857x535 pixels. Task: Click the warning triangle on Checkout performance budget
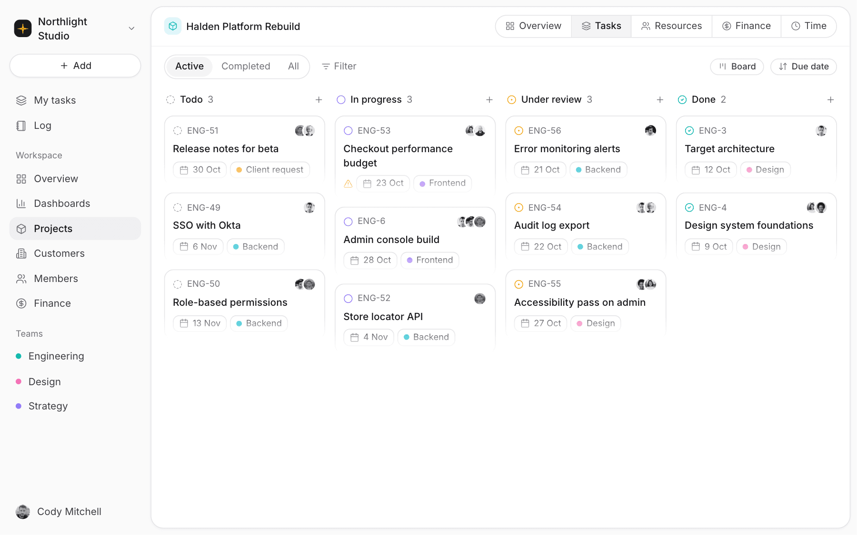click(x=348, y=184)
